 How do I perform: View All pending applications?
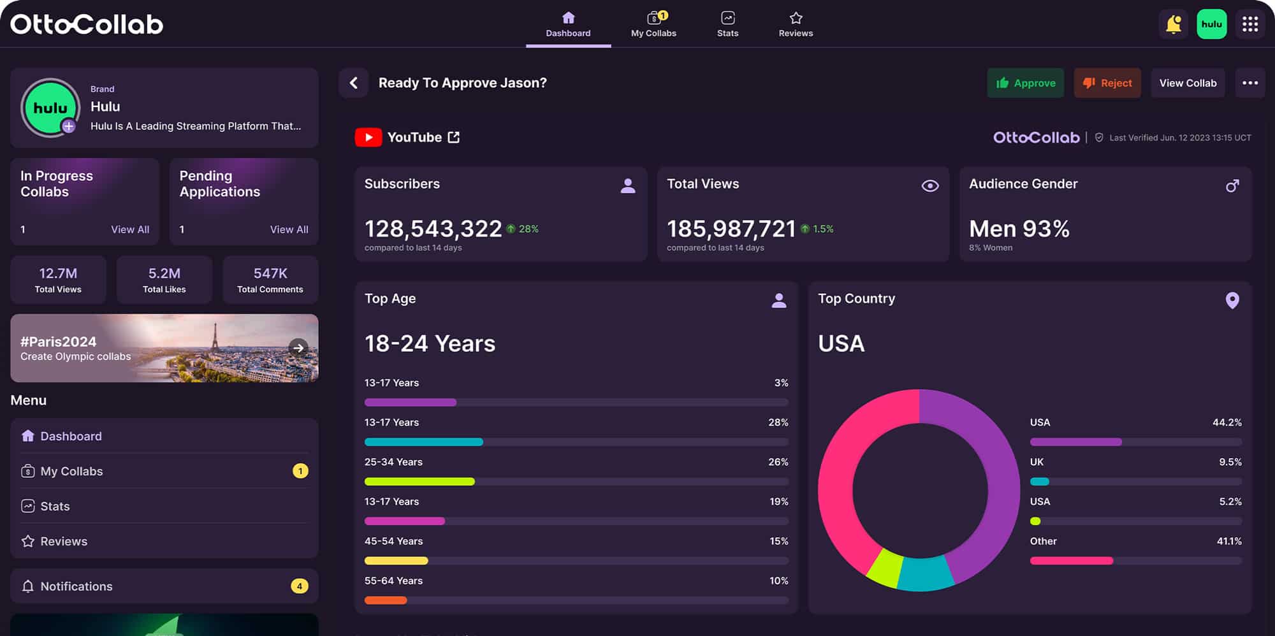pos(289,229)
